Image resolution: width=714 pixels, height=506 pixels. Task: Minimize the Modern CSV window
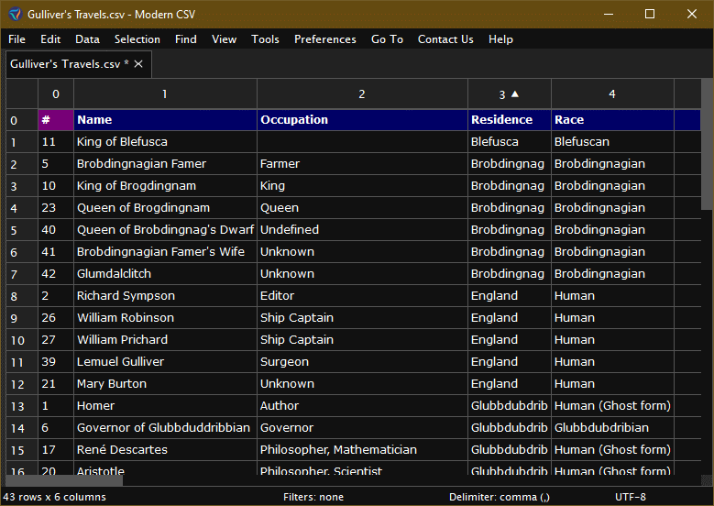(x=609, y=14)
